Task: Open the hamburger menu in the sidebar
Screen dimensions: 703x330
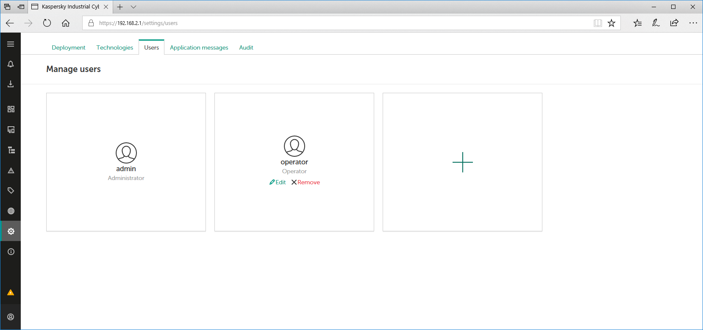Action: click(11, 44)
